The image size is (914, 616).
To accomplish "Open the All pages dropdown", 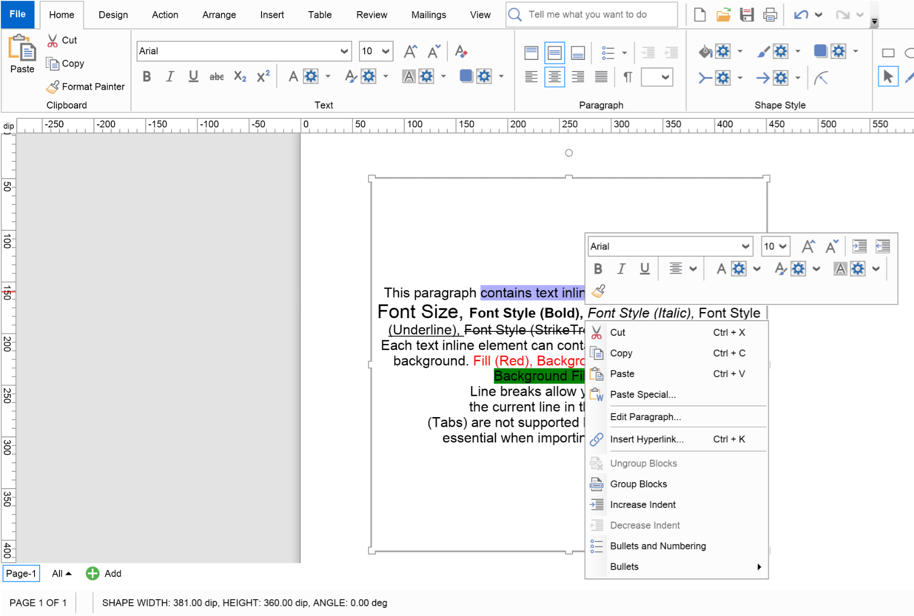I will [x=62, y=573].
